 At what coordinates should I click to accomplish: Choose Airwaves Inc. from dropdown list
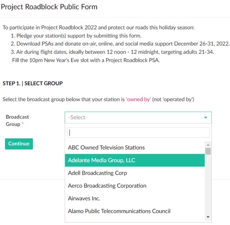point(84,199)
